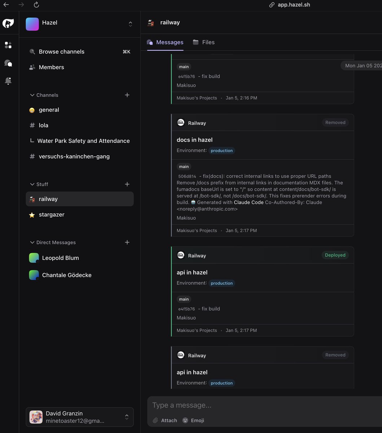Click the plus next to Stuff
Image resolution: width=382 pixels, height=433 pixels.
(127, 184)
